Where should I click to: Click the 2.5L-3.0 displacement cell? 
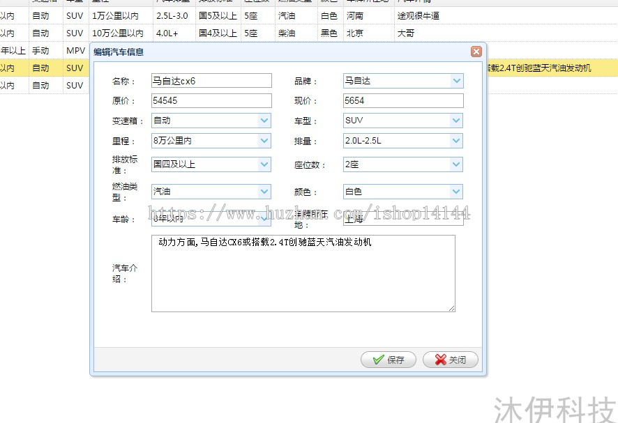click(172, 16)
